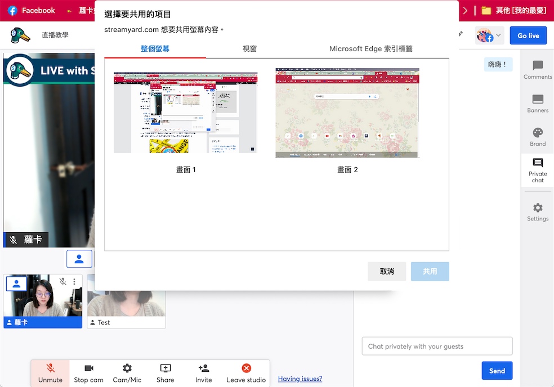
Task: Click muted mic icon on 蘿卡 thumbnail
Action: (63, 281)
